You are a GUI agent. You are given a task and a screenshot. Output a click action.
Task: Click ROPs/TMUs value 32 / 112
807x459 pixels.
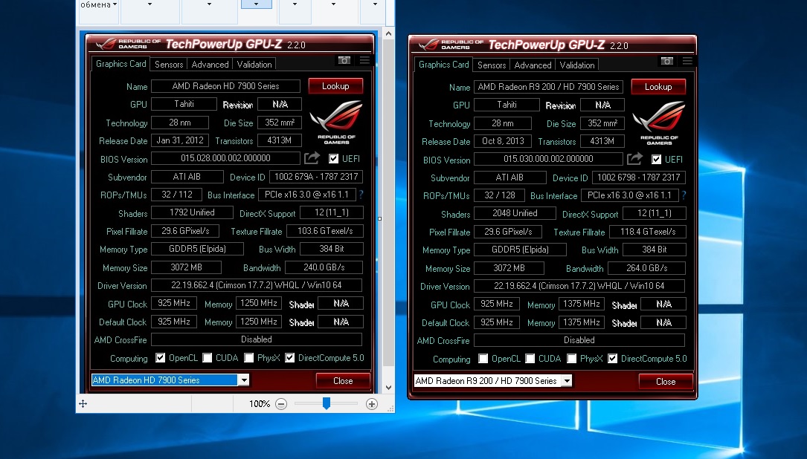pos(176,195)
